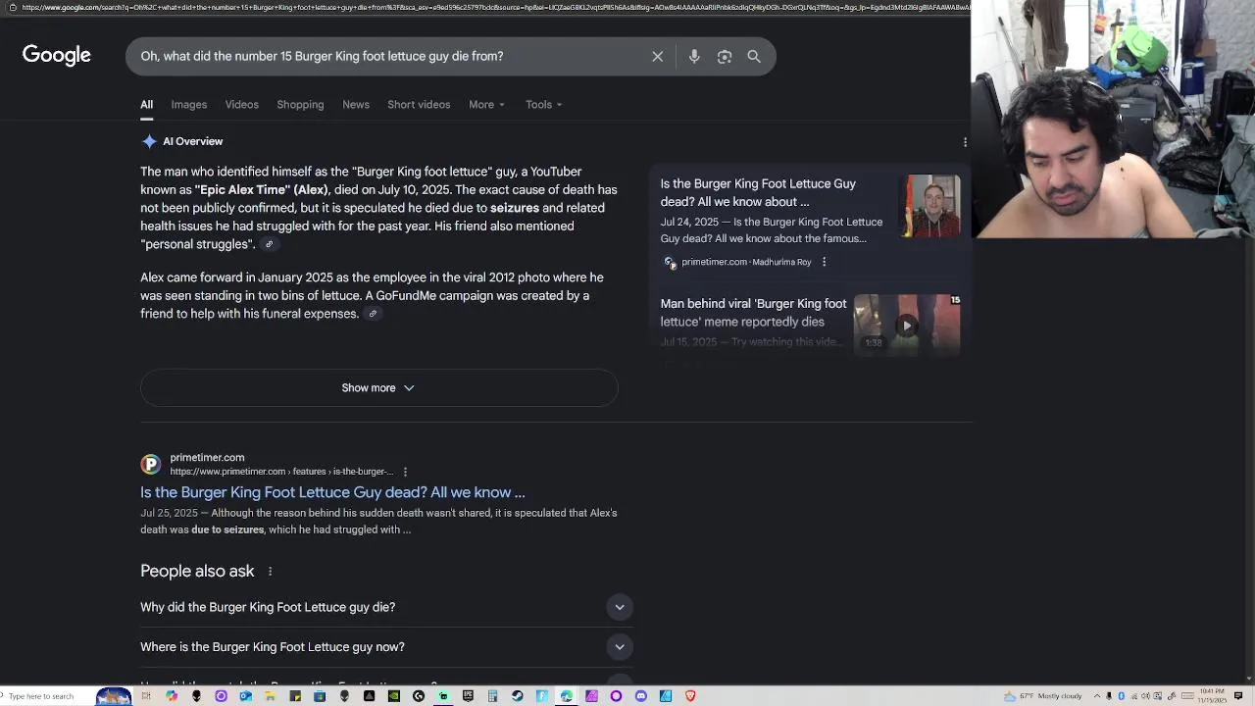Open the AI Overview three-dot menu

tap(965, 142)
